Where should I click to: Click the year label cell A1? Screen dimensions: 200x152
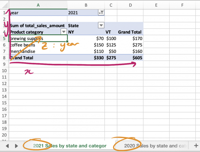click(x=38, y=12)
